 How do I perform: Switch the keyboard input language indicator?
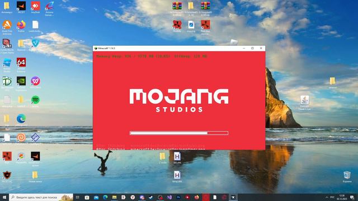332,197
